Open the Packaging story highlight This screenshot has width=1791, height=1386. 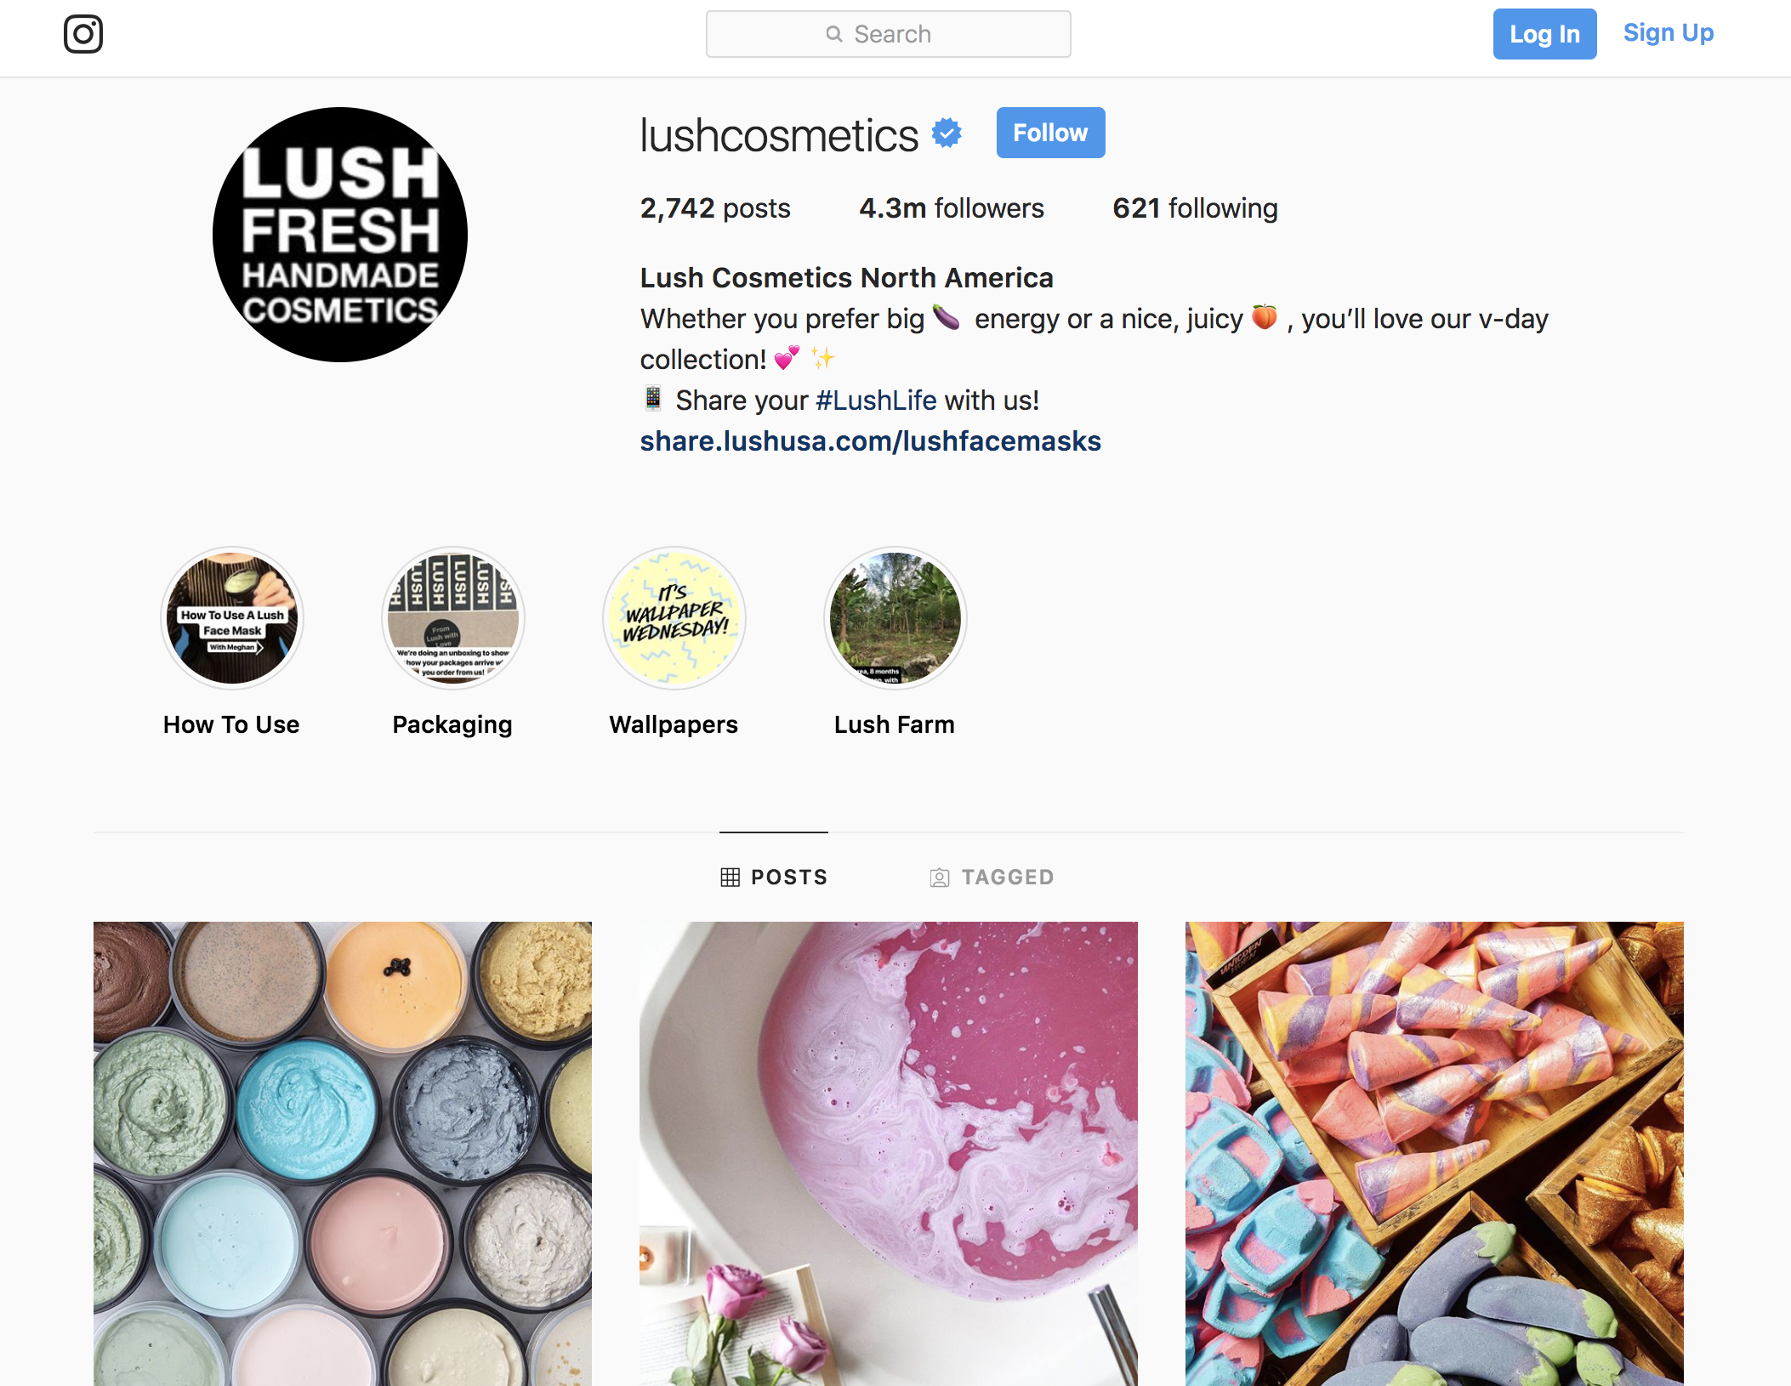[x=453, y=618]
